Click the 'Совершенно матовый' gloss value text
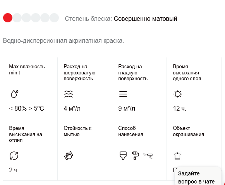225x185 pixels. pyautogui.click(x=145, y=19)
